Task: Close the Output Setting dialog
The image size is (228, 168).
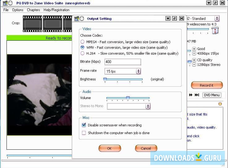Action: [182, 18]
